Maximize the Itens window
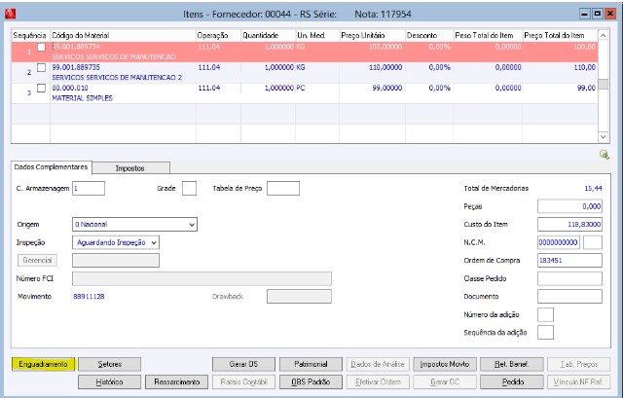The width and height of the screenshot is (623, 398). pyautogui.click(x=597, y=14)
